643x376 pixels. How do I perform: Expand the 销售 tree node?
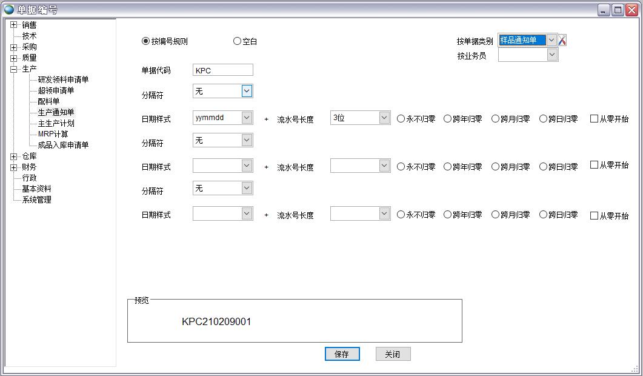click(x=13, y=25)
